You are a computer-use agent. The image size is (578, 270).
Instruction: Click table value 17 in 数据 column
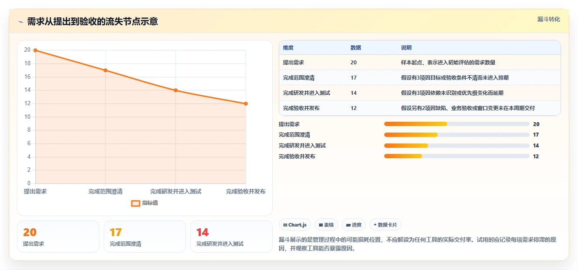pyautogui.click(x=353, y=78)
